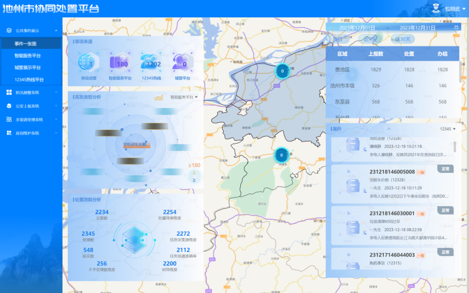Image resolution: width=469 pixels, height=293 pixels.
Task: Open case 231218146030001 about 垃圾清理时间过早
Action: (392, 214)
